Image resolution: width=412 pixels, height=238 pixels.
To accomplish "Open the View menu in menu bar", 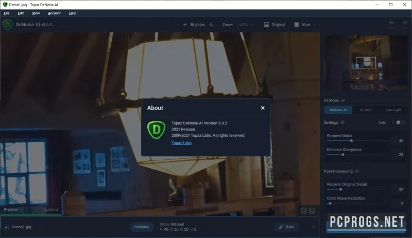I will point(36,13).
